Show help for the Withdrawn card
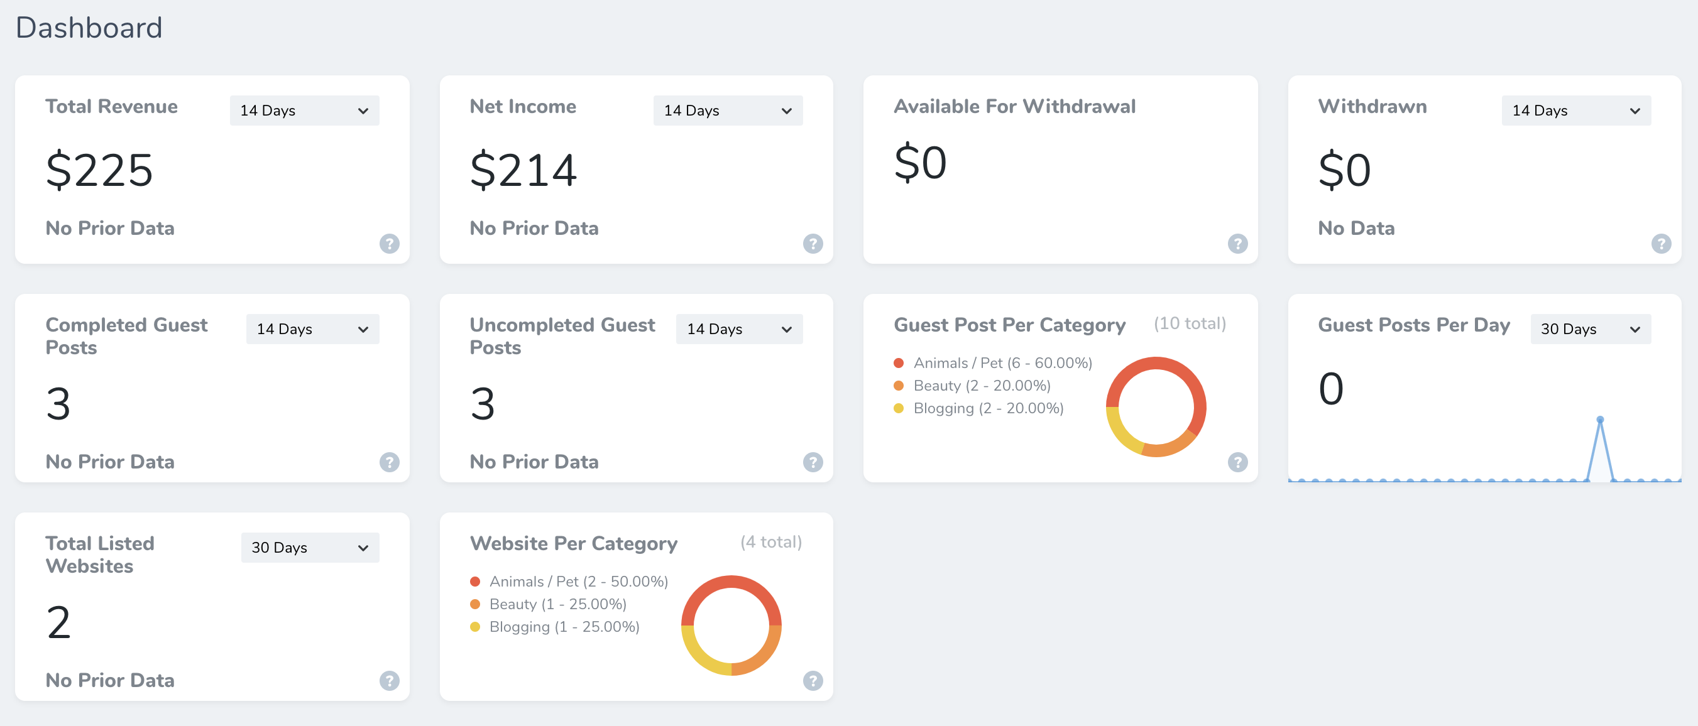 click(1660, 244)
